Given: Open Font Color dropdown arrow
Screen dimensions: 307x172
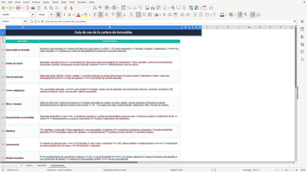Looking at the screenshot, I should coord(82,15).
